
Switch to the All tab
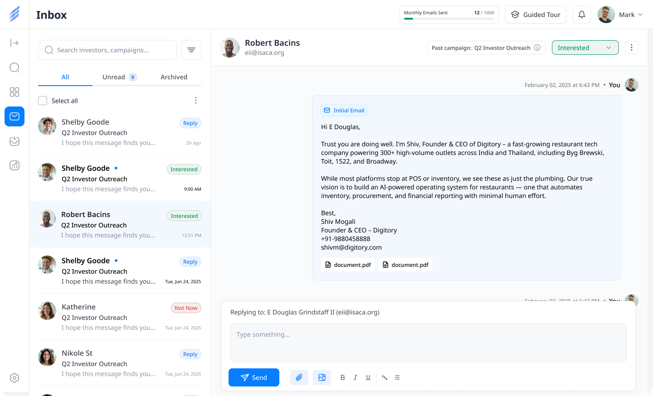[x=65, y=77]
